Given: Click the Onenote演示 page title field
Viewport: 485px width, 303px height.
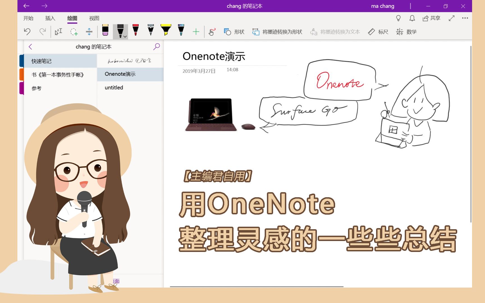Looking at the screenshot, I should (214, 56).
